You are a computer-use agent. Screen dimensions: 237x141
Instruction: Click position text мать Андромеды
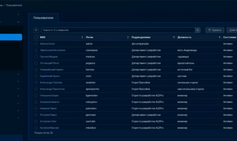(x=187, y=50)
